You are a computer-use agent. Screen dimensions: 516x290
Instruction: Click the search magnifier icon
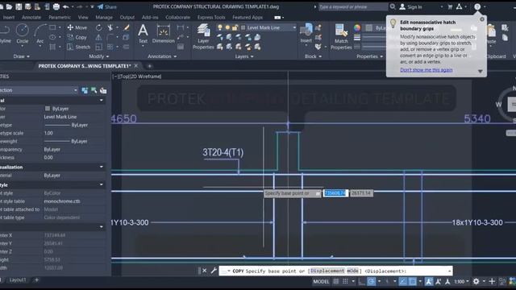click(x=393, y=6)
